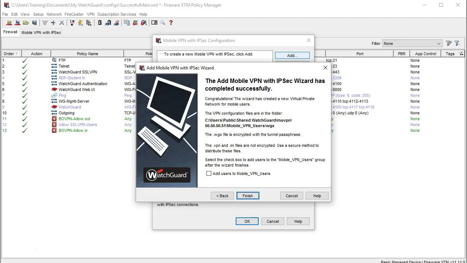
Task: Click the single dark building toolbar icon
Action: (100, 23)
